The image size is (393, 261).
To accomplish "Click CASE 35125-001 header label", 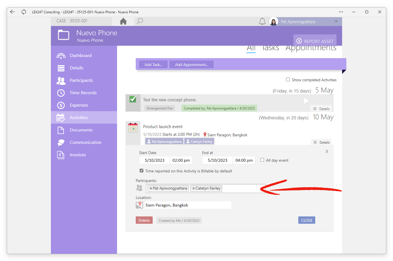I will [x=72, y=21].
